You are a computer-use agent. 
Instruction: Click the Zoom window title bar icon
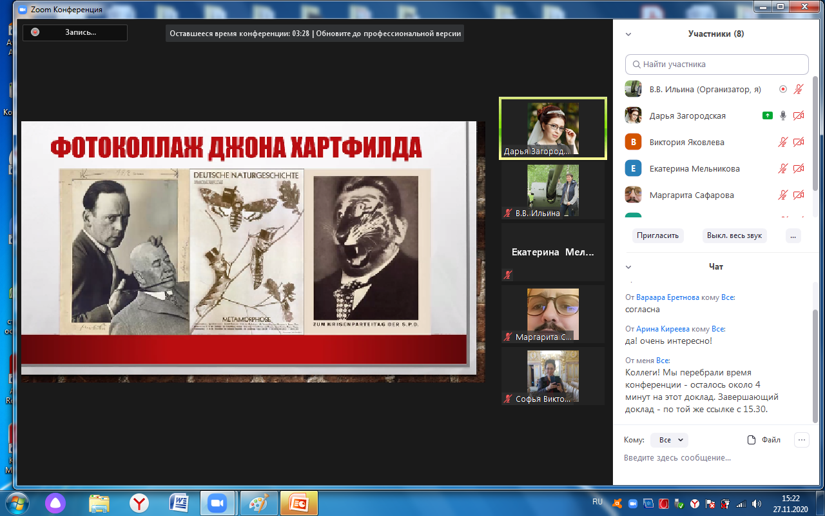pyautogui.click(x=23, y=10)
